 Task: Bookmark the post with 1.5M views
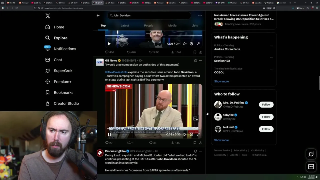pyautogui.click(x=195, y=52)
